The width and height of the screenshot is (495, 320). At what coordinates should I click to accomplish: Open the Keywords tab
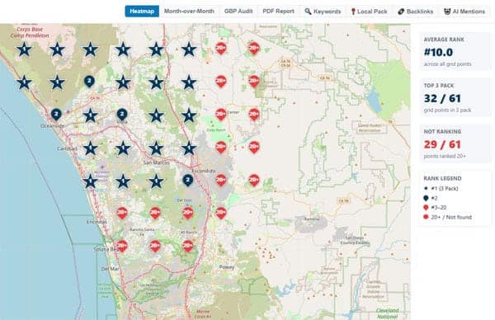click(323, 12)
